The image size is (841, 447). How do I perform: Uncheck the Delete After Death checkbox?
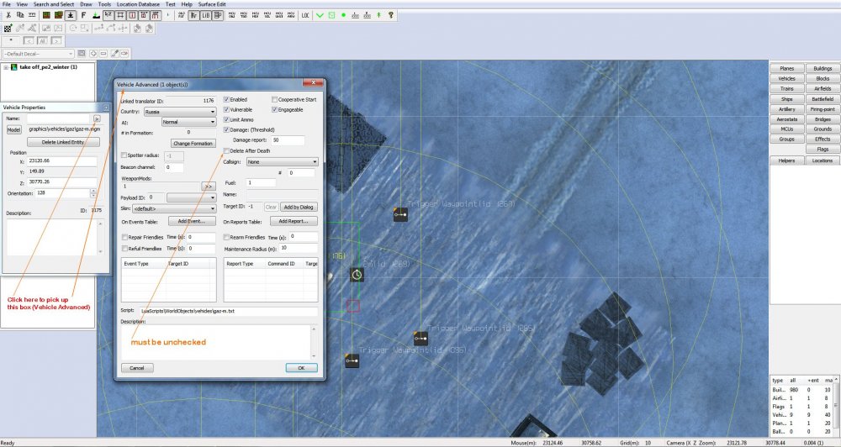pos(226,150)
